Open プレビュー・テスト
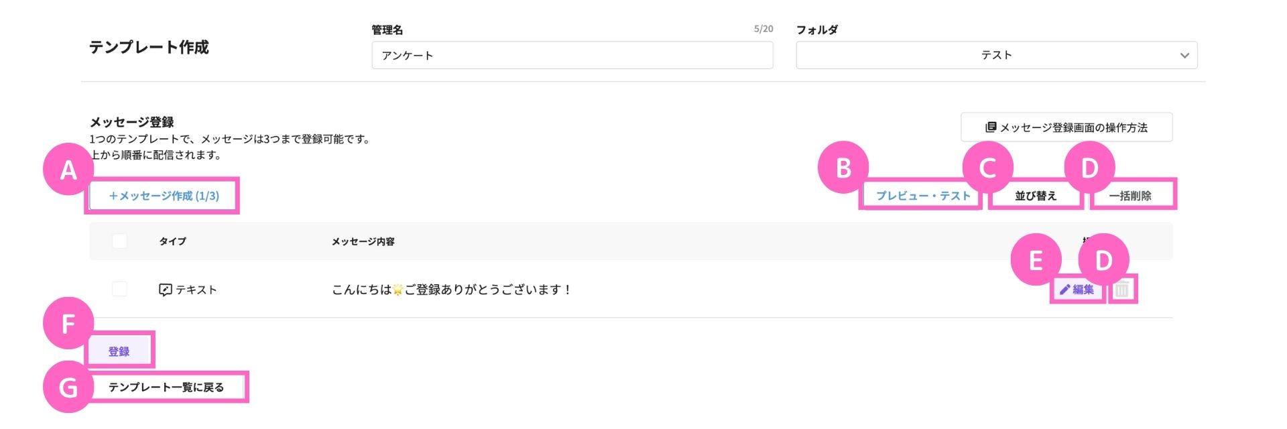Viewport: 1287px width, 429px height. tap(923, 196)
